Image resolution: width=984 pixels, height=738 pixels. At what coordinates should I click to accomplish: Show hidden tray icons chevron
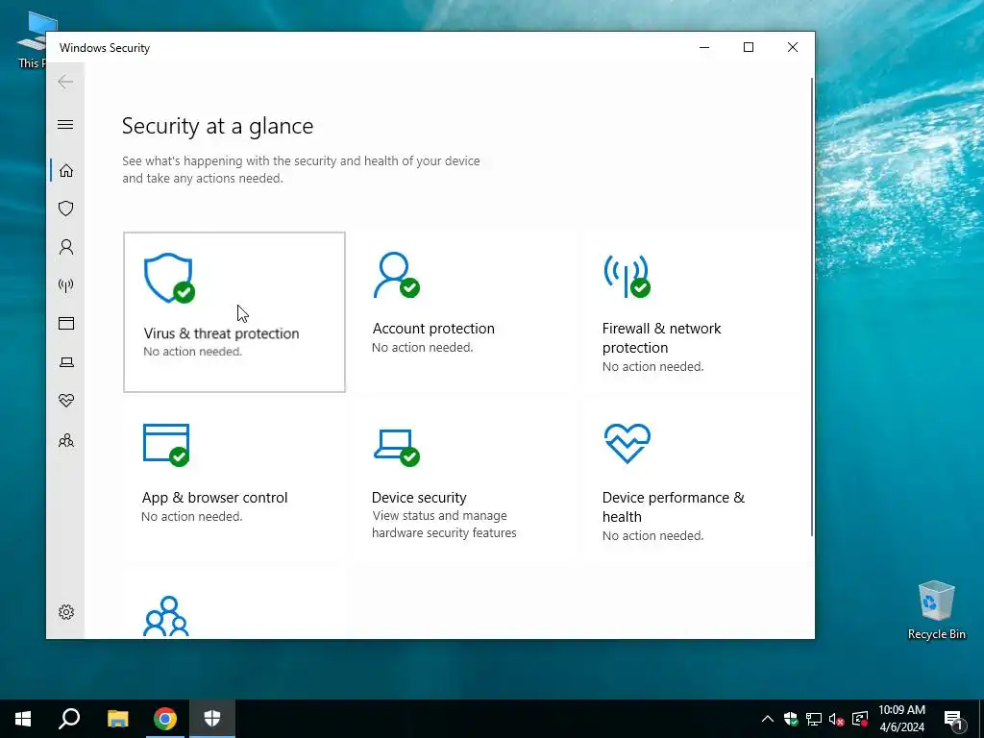(x=768, y=719)
